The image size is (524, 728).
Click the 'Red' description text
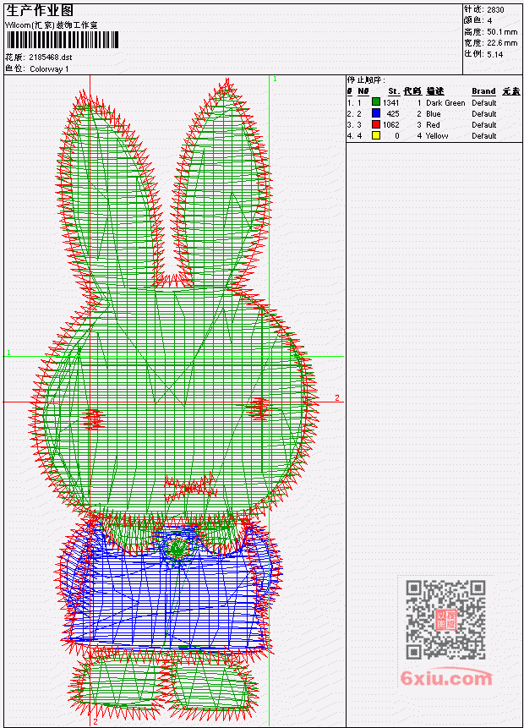click(x=433, y=125)
